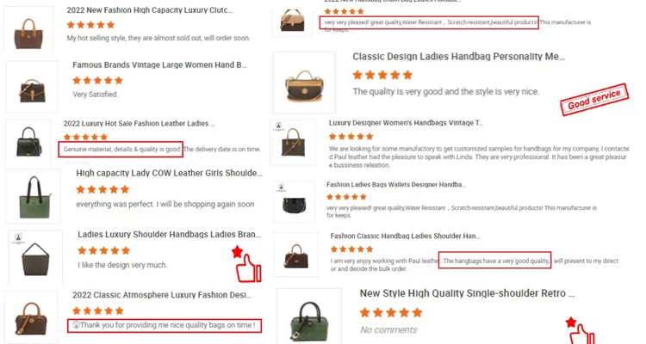The width and height of the screenshot is (646, 344).
Task: Click the highlighted review Genuine material, details & quality
Action: click(121, 150)
